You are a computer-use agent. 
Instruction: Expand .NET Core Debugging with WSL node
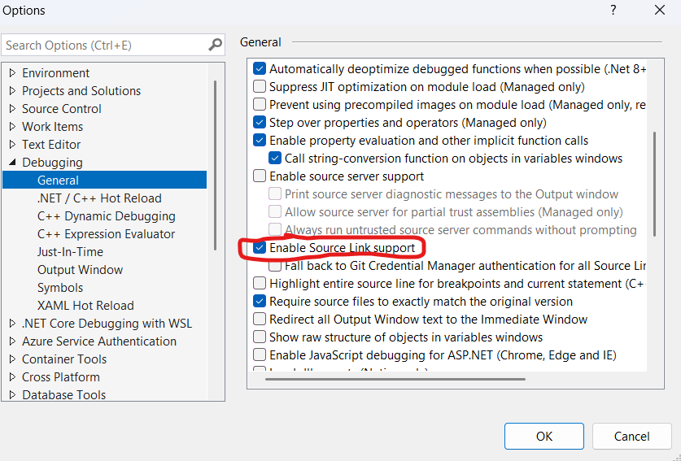pyautogui.click(x=12, y=323)
